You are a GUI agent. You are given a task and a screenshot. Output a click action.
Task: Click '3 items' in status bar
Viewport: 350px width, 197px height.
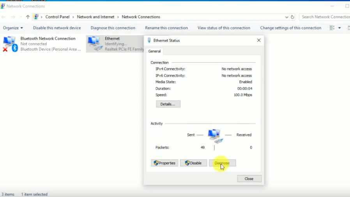click(8, 194)
